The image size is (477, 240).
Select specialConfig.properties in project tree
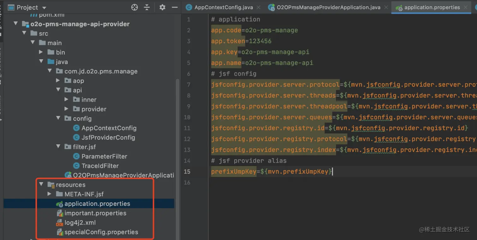tap(101, 232)
